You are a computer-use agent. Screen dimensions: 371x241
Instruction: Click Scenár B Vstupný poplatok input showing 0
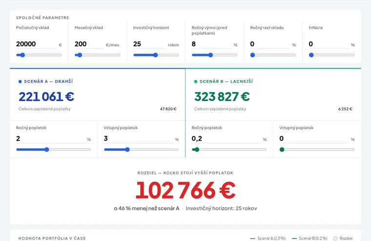314,139
